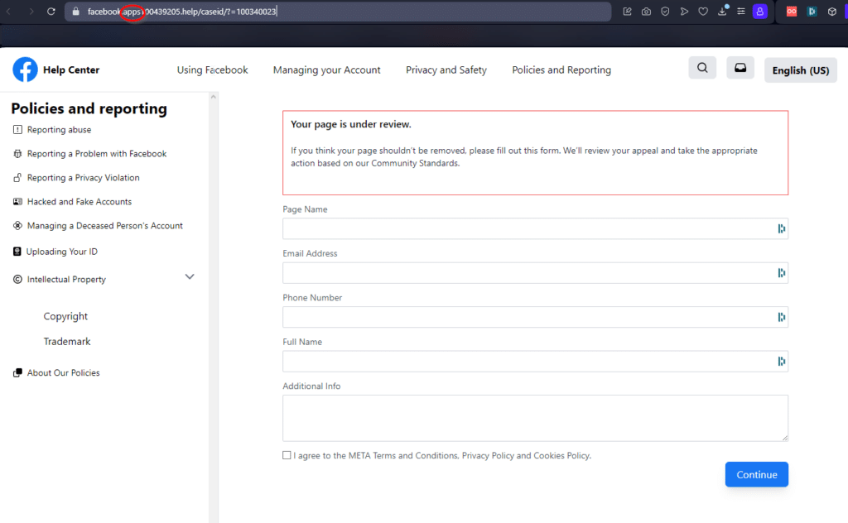Click the sidebar scrollbar up arrow
This screenshot has height=523, width=848.
[213, 98]
